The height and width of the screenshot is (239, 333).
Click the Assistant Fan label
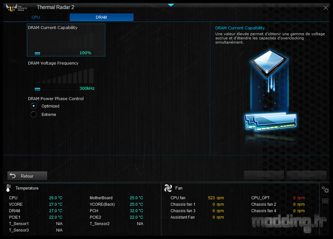182,217
